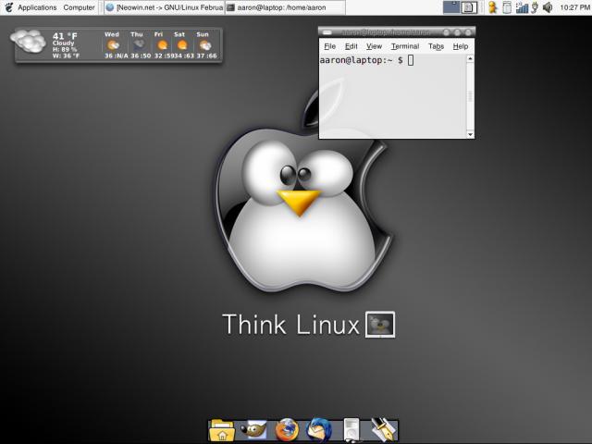Select Wed forecast in the weather widget

112,45
